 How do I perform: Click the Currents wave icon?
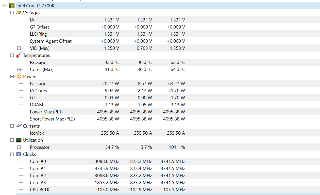[x=19, y=126]
